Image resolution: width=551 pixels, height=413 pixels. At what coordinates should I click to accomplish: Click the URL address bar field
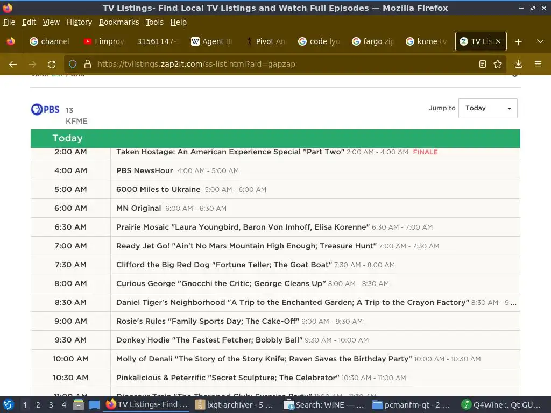(x=285, y=64)
